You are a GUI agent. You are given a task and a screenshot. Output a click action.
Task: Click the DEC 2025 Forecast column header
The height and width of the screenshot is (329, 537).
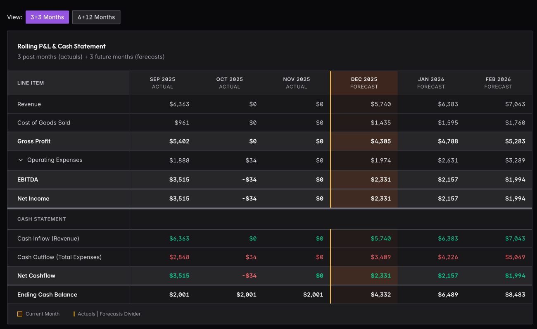pyautogui.click(x=364, y=83)
